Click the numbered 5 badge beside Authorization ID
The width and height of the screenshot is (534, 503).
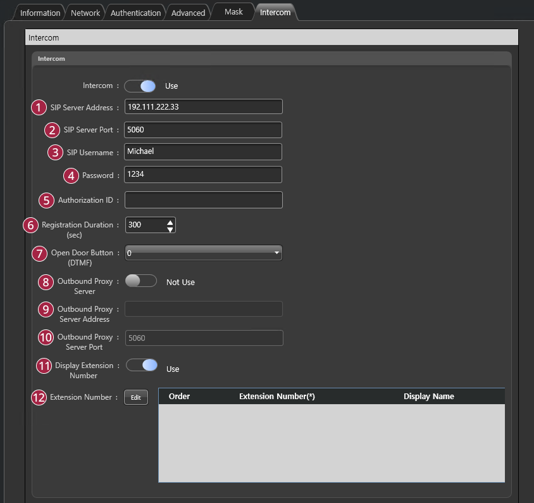[47, 200]
